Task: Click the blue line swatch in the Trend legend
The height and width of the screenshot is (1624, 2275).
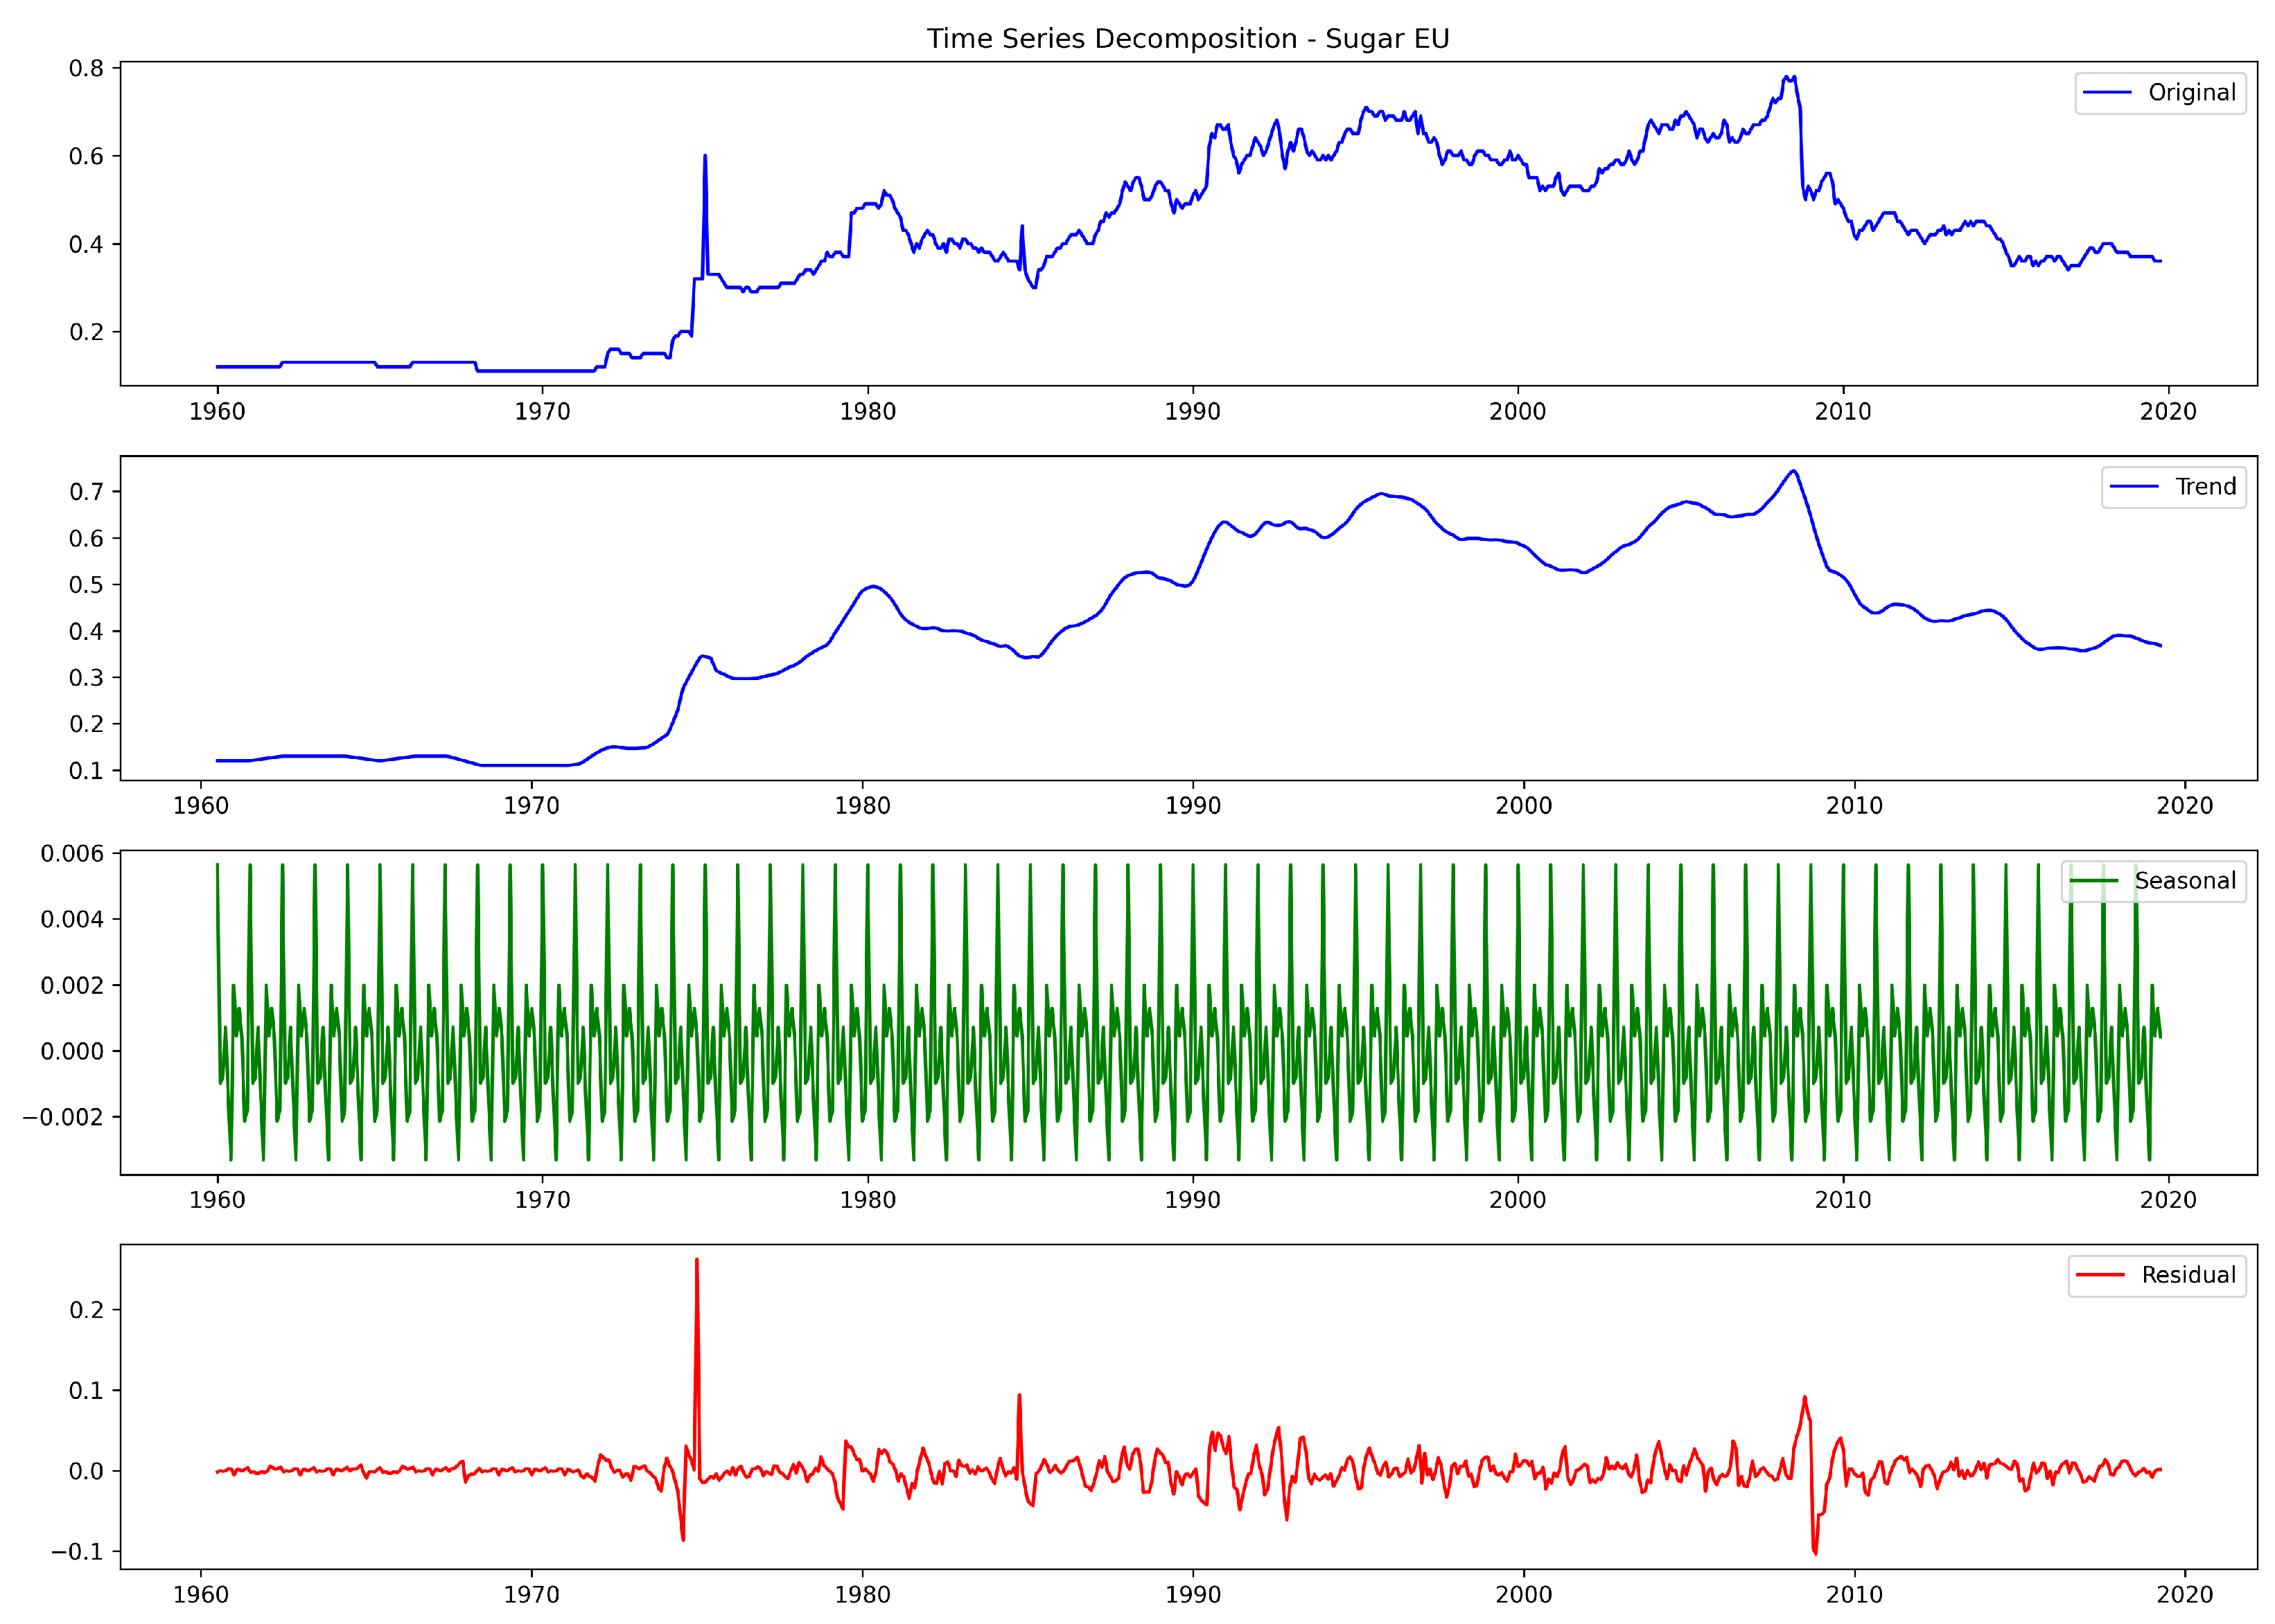Action: pos(2134,487)
